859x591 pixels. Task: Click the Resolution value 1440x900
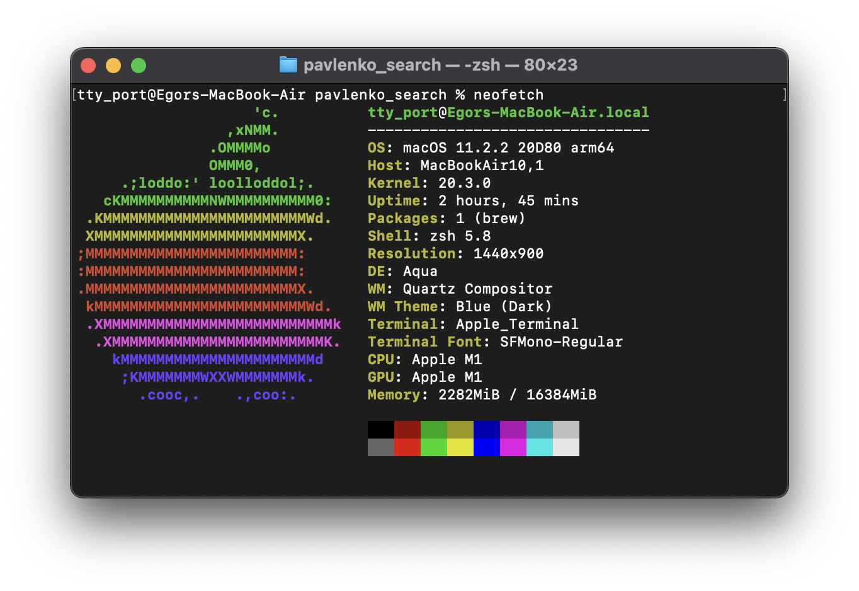point(509,254)
